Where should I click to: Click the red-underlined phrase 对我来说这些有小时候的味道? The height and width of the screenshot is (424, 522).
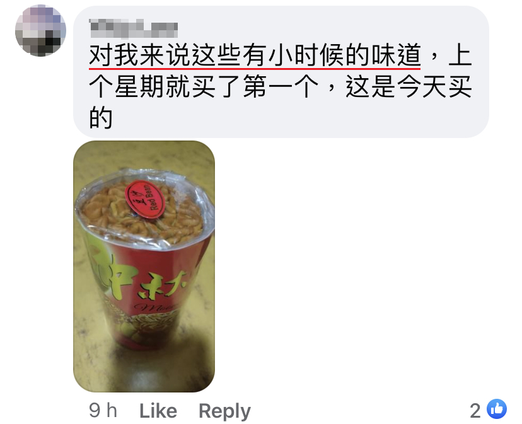(255, 55)
